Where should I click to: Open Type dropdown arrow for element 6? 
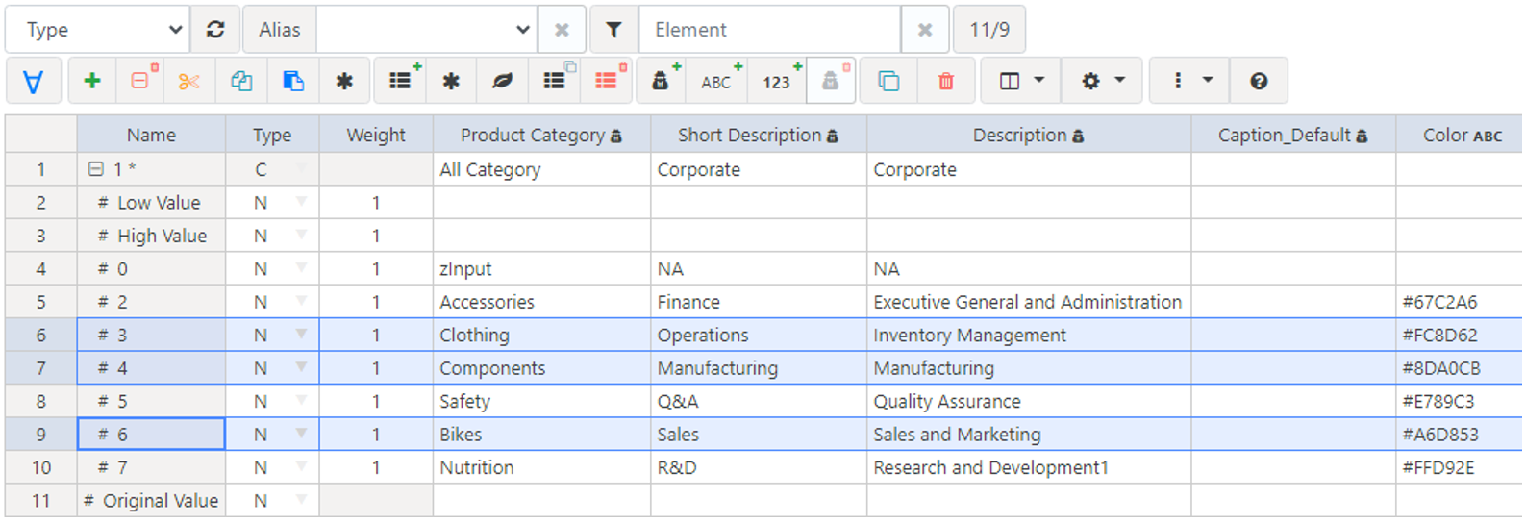[301, 434]
